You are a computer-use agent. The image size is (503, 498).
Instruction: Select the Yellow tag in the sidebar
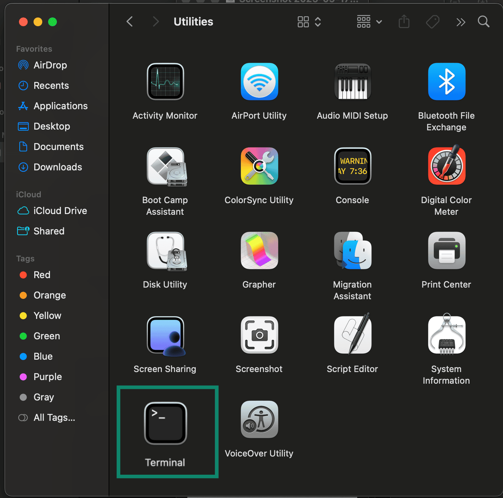click(40, 316)
